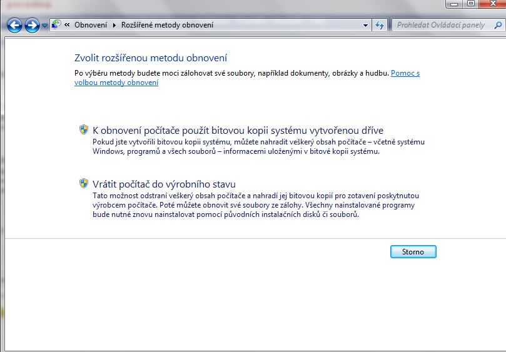Screen dimensions: 506x352
Task: Click the magnifier search icon
Action: point(498,25)
